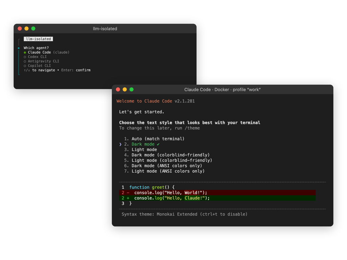Zoom the Claude Code Docker window green button
Image resolution: width=347 pixels, height=260 pixels.
pos(131,89)
